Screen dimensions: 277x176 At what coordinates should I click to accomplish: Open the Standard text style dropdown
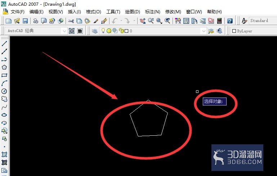(263, 21)
